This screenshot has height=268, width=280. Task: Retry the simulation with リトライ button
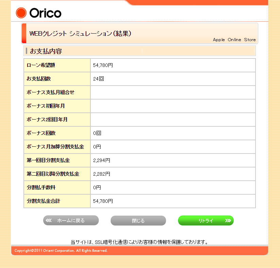[206, 220]
